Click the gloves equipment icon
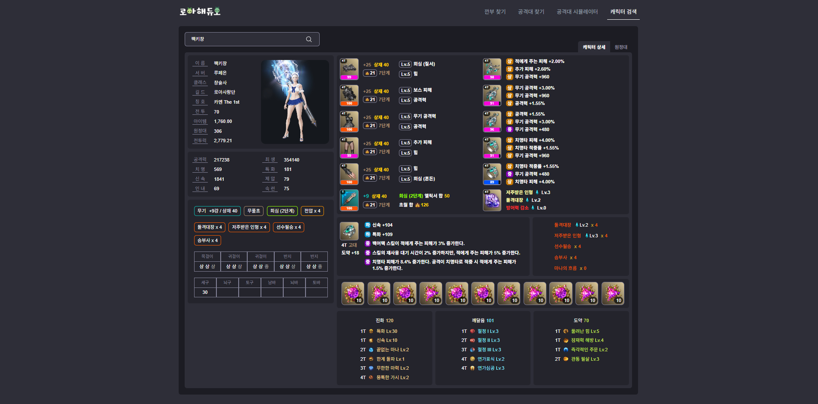 (349, 174)
